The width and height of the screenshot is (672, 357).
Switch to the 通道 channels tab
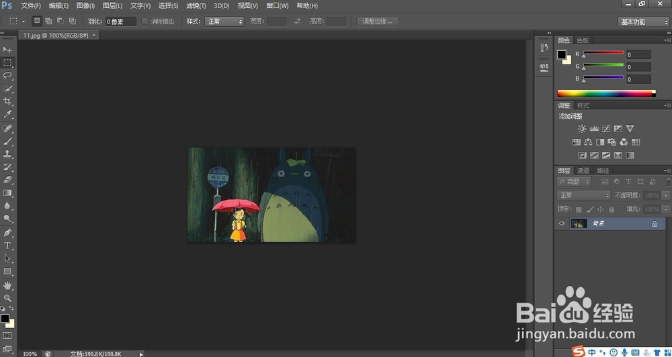point(583,170)
